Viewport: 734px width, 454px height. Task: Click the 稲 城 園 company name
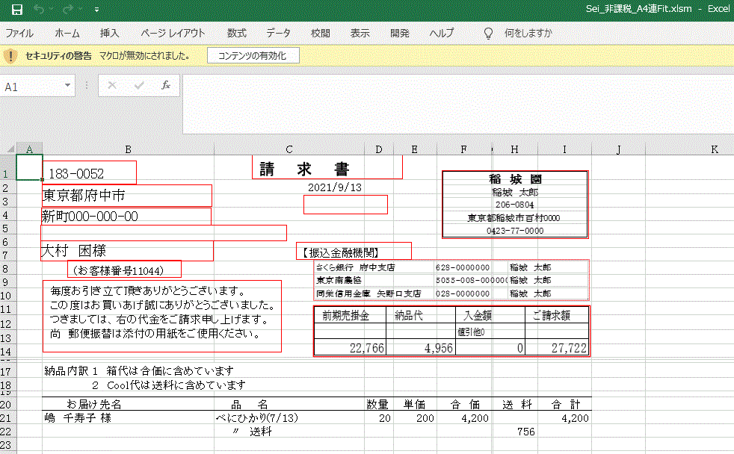(x=515, y=179)
